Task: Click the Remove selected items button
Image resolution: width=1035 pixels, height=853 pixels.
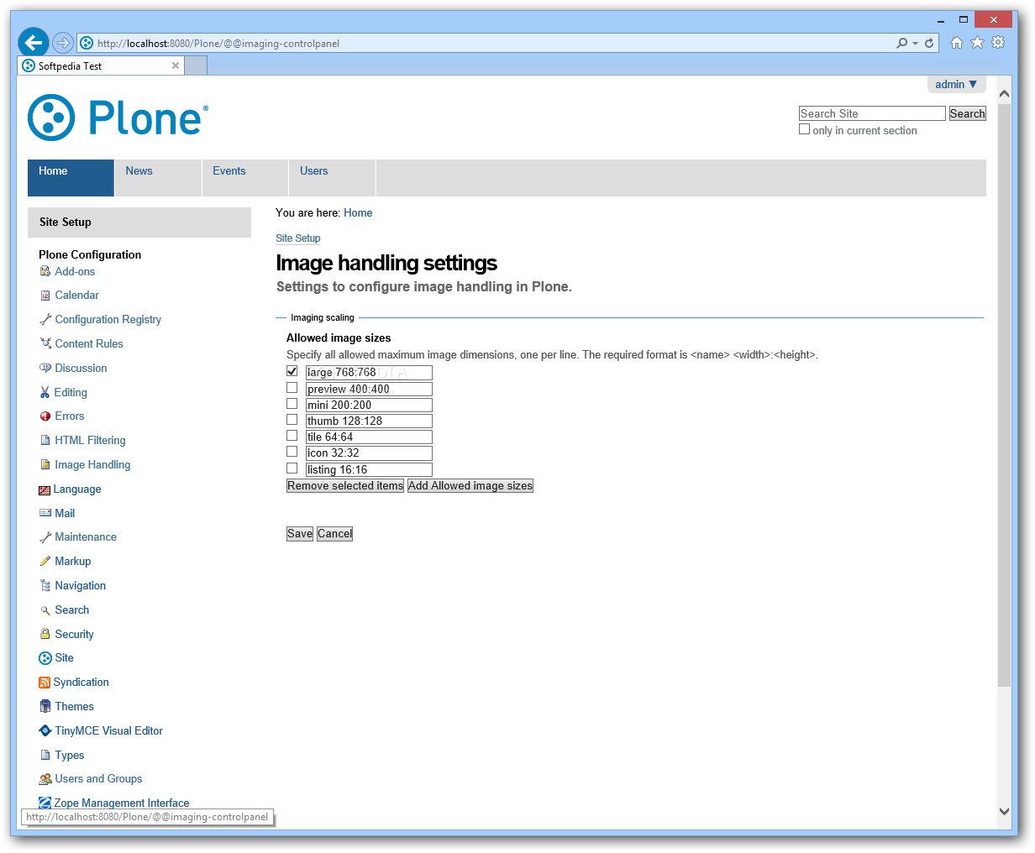Action: [345, 486]
